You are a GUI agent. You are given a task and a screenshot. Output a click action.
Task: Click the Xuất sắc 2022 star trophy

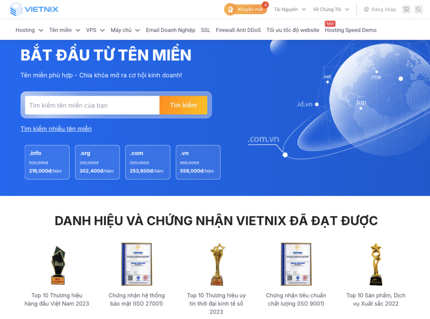(x=376, y=264)
